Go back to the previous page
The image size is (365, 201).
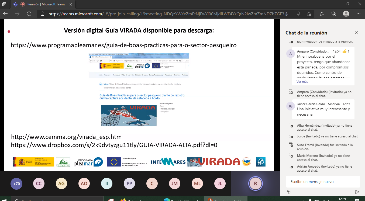(x=5, y=14)
